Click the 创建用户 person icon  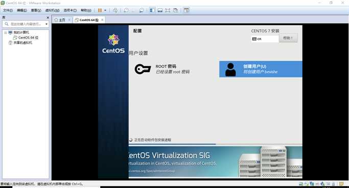coord(230,69)
